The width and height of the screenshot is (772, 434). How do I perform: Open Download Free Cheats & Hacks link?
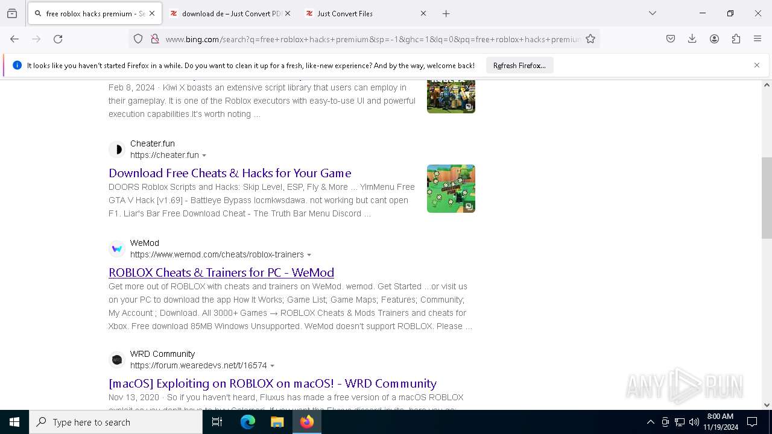(x=230, y=173)
